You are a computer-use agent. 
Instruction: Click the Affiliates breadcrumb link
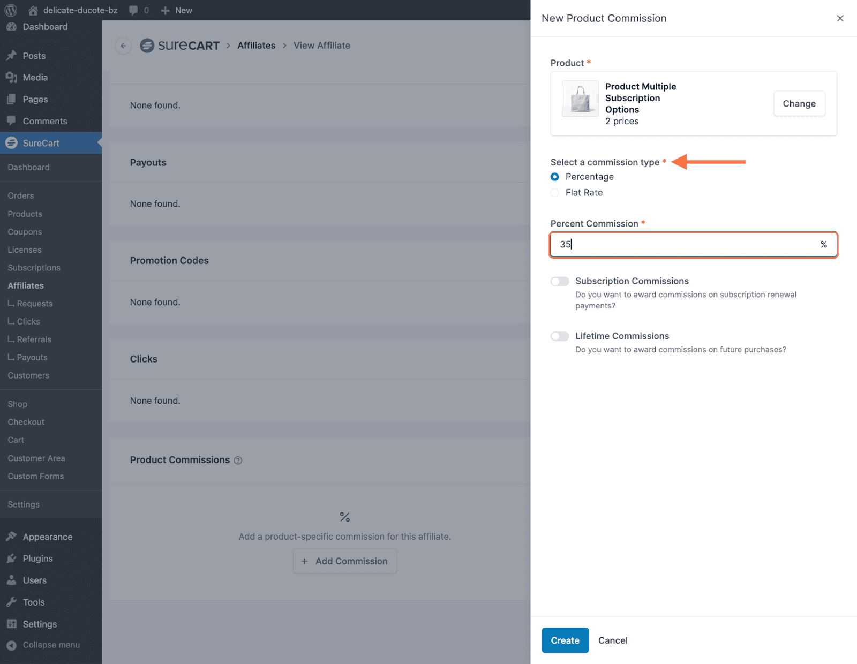click(256, 46)
